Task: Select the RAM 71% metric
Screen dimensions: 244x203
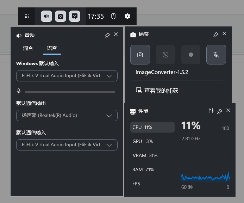Action: [x=152, y=170]
